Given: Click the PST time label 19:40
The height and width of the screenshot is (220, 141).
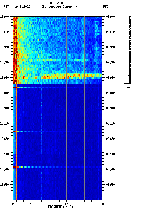Looking at the screenshot, I should (x=4, y=169).
